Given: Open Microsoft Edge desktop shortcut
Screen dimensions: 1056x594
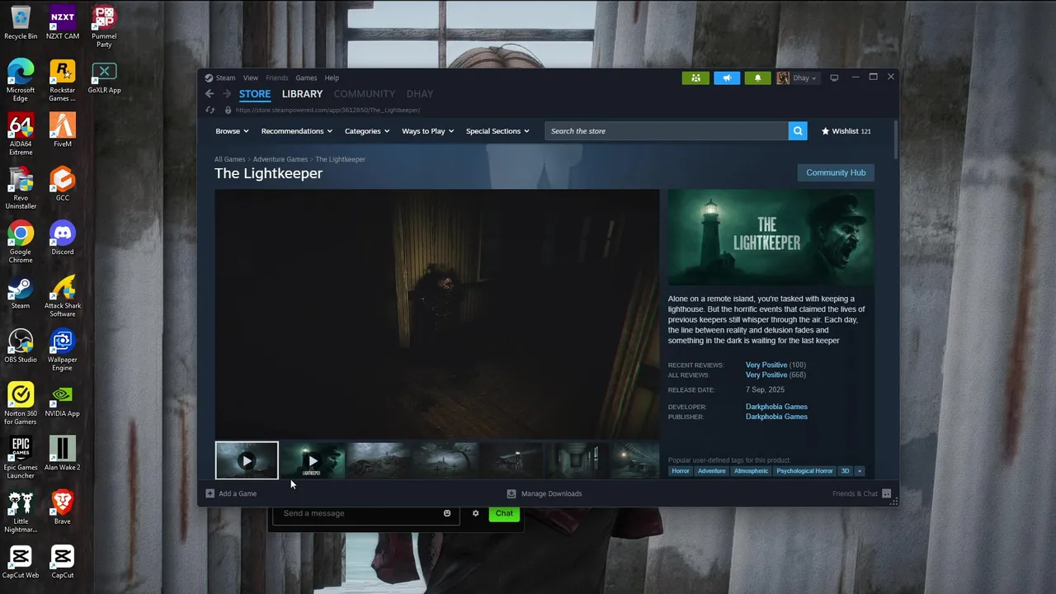Looking at the screenshot, I should (x=21, y=80).
